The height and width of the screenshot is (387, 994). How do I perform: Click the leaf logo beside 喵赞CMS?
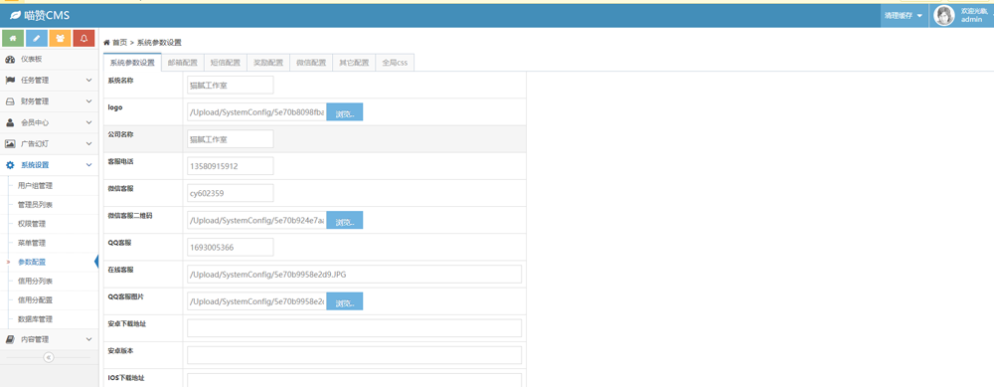coord(15,15)
